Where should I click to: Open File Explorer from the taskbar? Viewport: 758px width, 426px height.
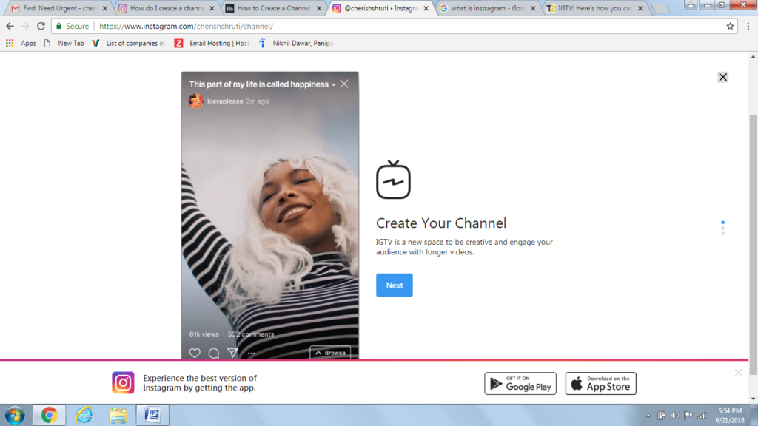click(118, 415)
